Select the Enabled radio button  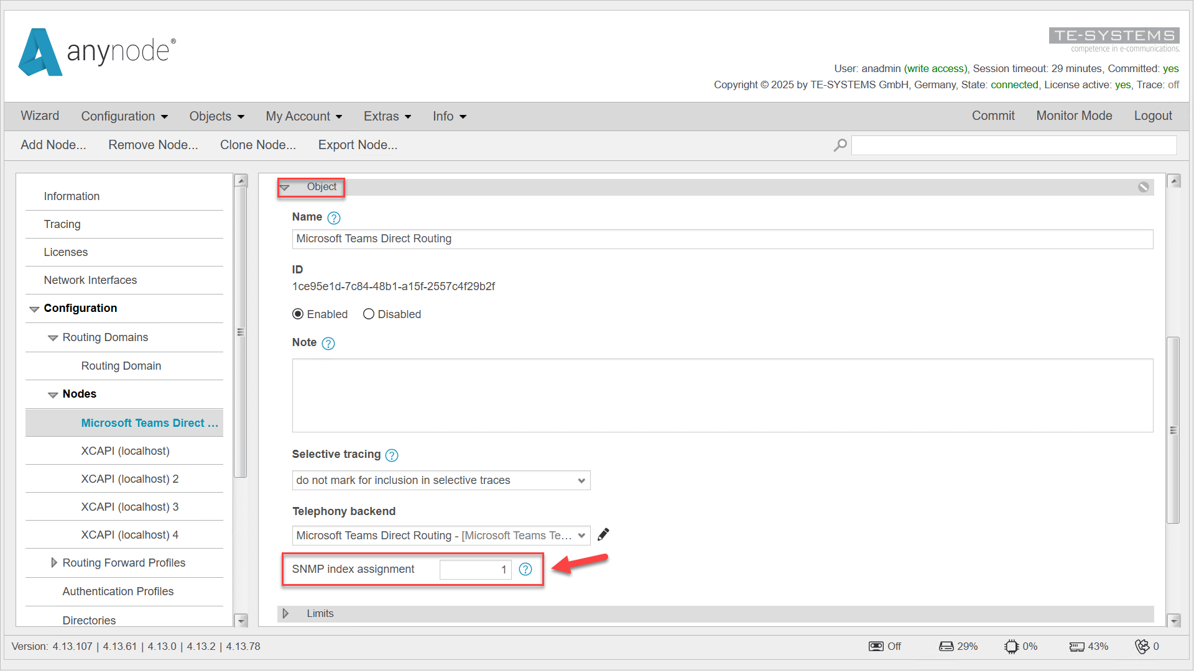coord(298,314)
